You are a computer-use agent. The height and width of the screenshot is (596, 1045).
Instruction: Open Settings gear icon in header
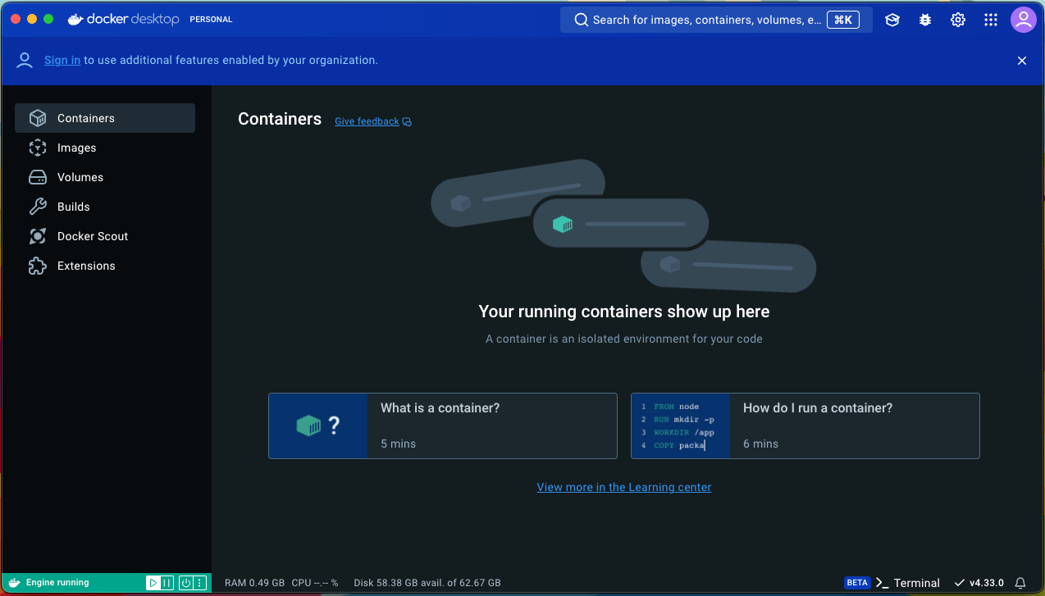coord(958,20)
